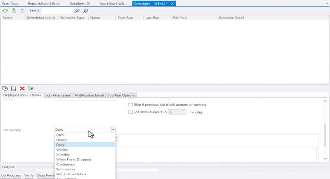The width and height of the screenshot is (330, 179).
Task: Enable skip if previous job is queued checkbox
Action: click(130, 105)
